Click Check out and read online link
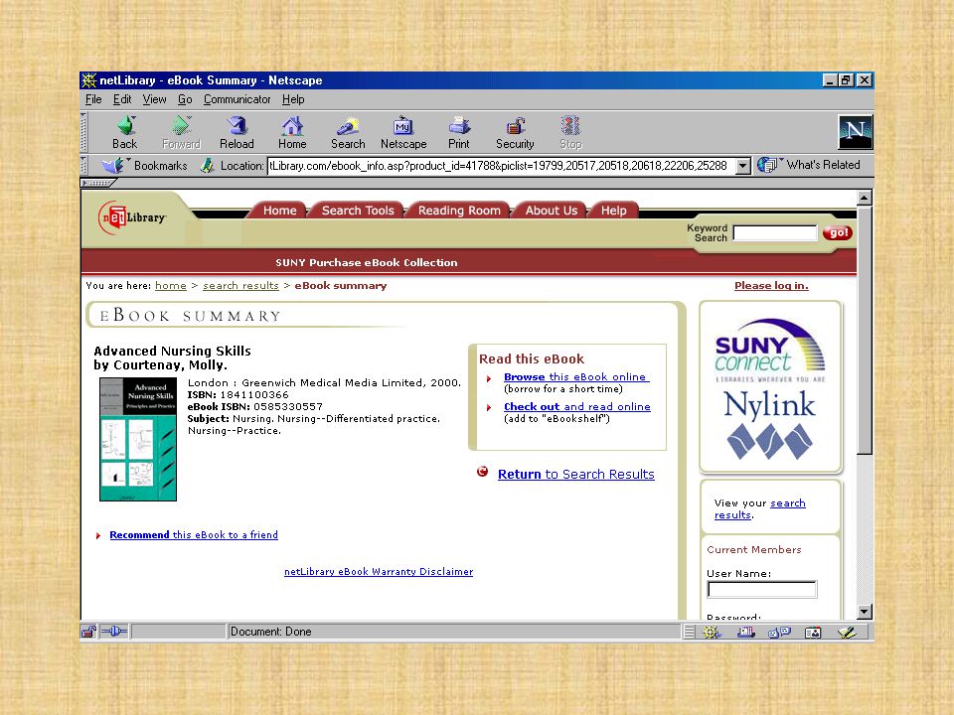Image resolution: width=954 pixels, height=715 pixels. (576, 407)
